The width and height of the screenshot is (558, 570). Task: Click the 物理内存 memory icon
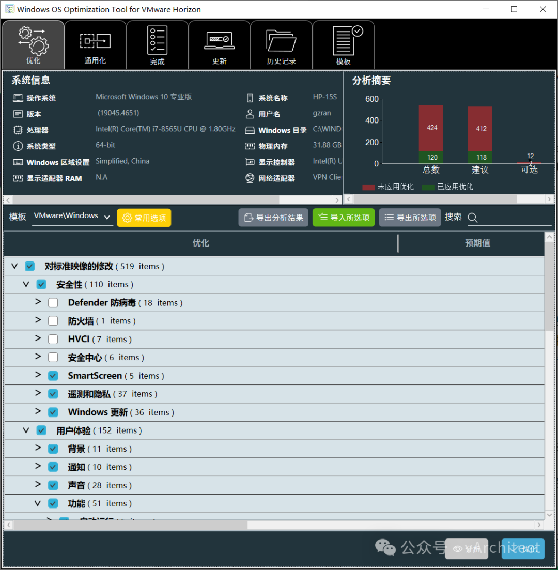[250, 146]
